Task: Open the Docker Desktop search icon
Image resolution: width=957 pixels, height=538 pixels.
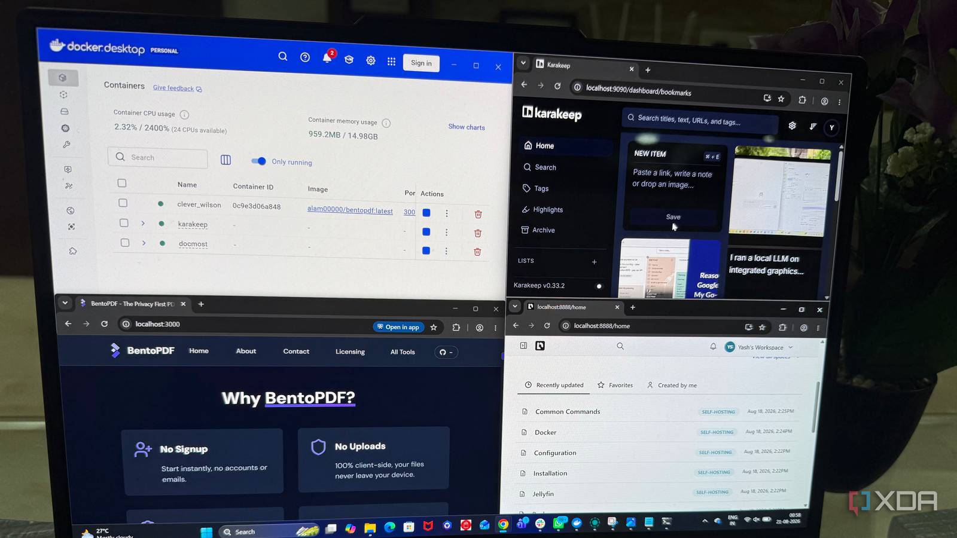Action: [x=283, y=56]
